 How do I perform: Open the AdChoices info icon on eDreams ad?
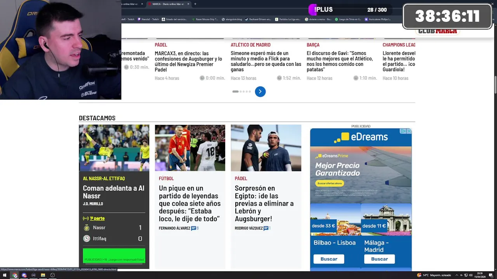click(403, 131)
